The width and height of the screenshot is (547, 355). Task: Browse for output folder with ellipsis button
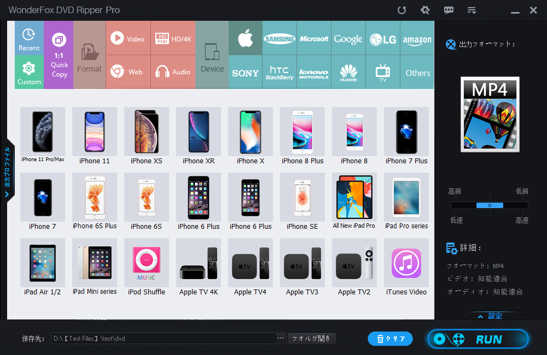tap(281, 338)
